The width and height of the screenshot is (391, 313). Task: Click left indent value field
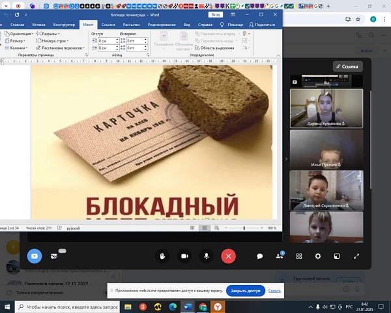coord(106,40)
